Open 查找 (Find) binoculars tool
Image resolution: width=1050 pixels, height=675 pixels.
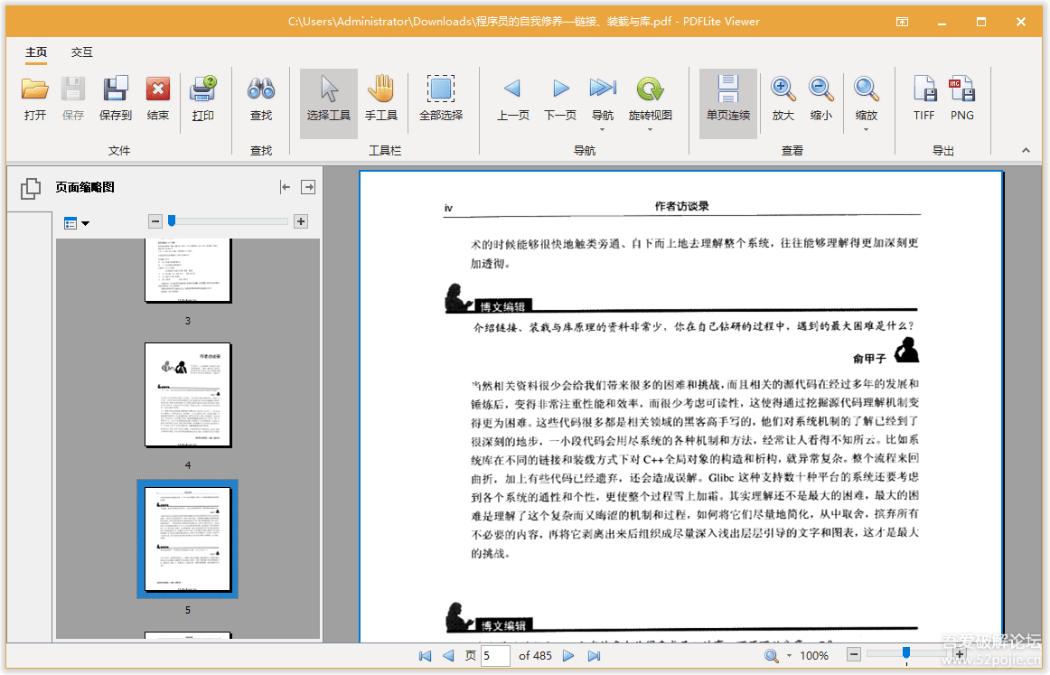point(261,89)
